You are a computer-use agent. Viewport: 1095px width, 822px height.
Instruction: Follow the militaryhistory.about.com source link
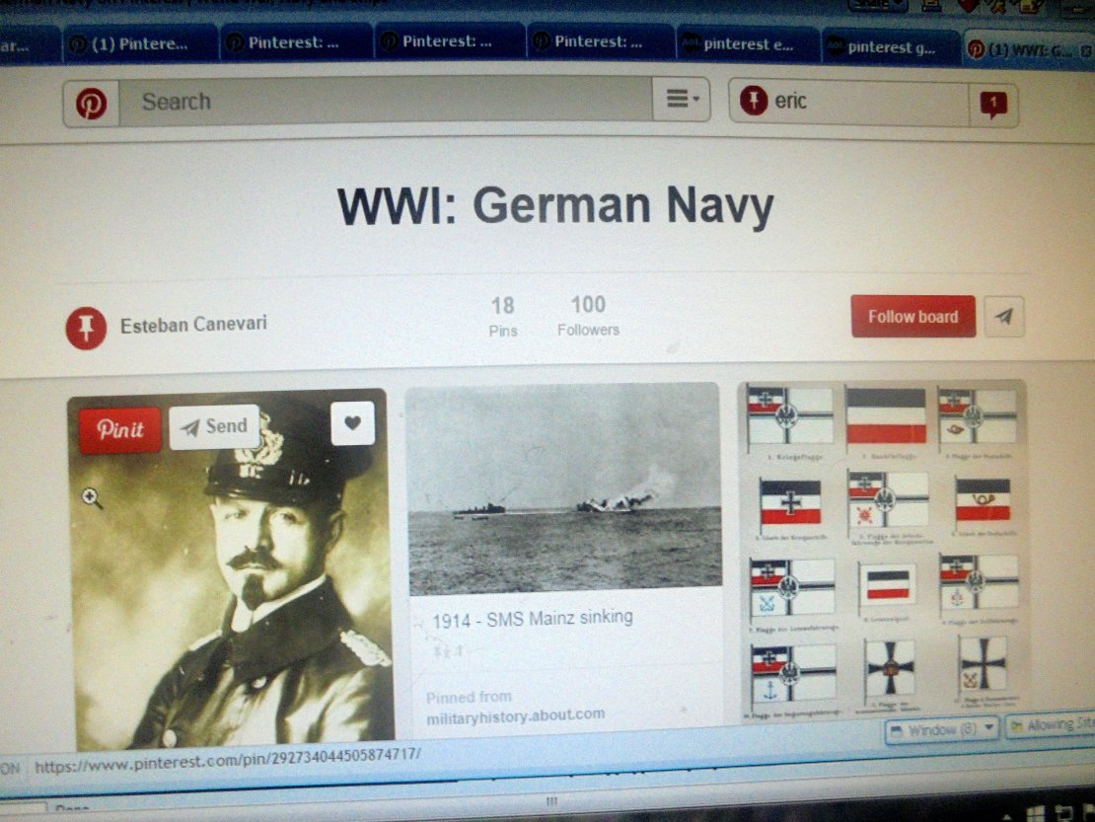(x=515, y=715)
